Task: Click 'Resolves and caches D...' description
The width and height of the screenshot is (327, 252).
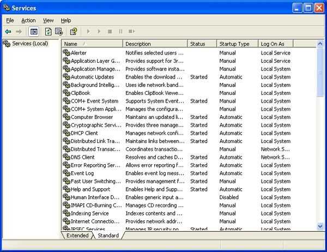Action: tap(154, 157)
